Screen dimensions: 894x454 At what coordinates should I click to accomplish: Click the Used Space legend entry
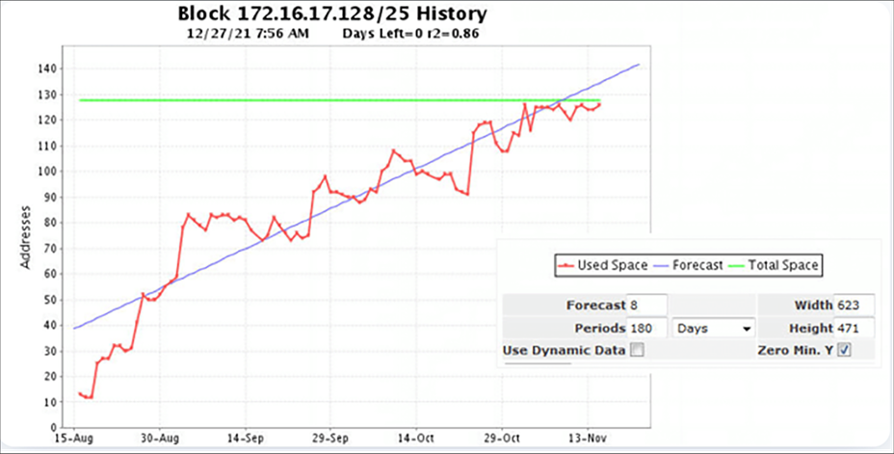pos(603,265)
